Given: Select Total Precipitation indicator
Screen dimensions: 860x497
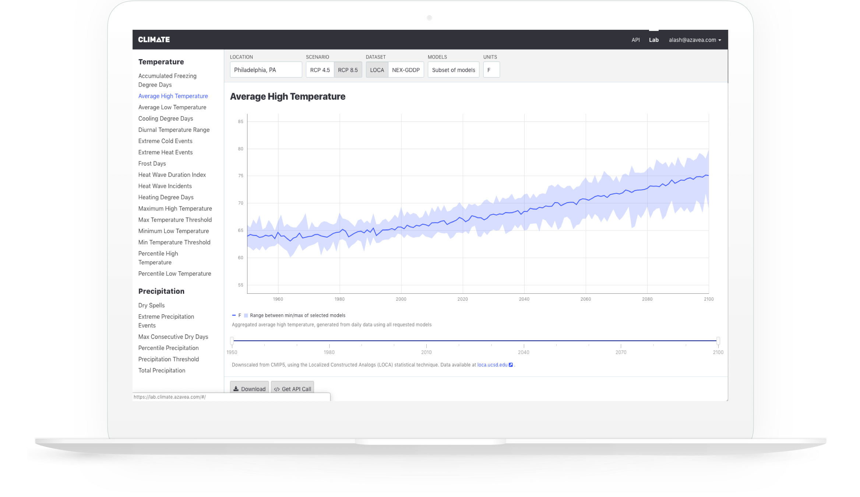Looking at the screenshot, I should pos(162,370).
